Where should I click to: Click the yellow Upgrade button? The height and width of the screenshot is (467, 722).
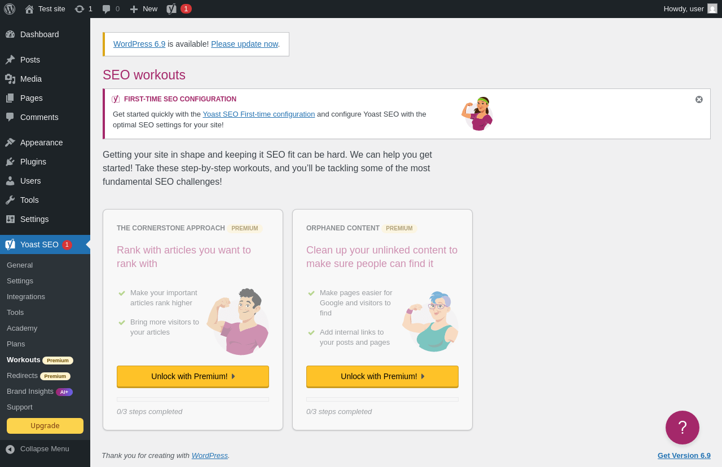45,426
